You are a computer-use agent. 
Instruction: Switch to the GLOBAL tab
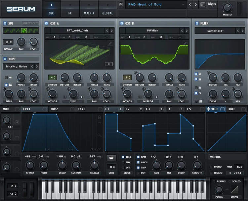[x=107, y=9]
